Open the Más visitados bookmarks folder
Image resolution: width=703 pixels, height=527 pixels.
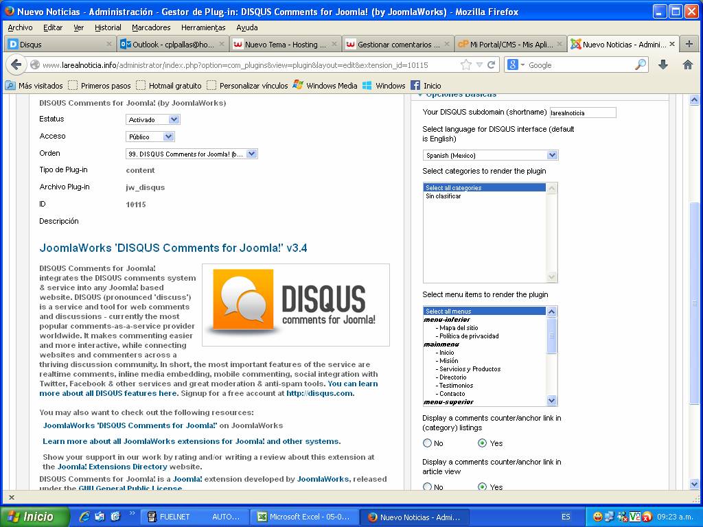pos(34,86)
